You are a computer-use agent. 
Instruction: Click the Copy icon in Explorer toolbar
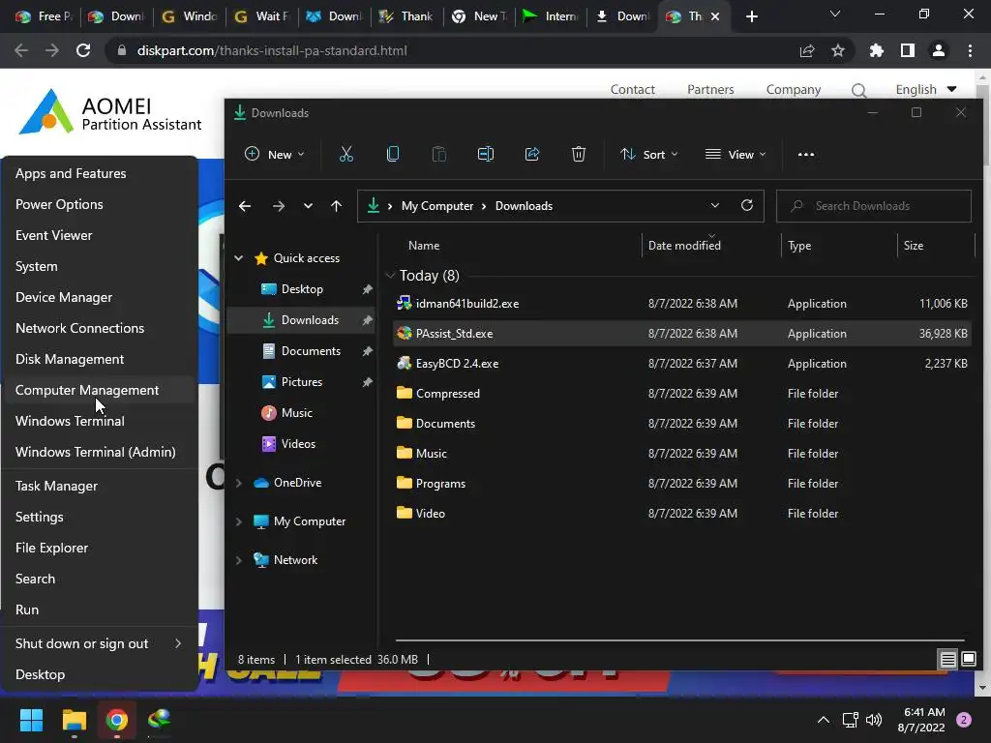coord(393,154)
